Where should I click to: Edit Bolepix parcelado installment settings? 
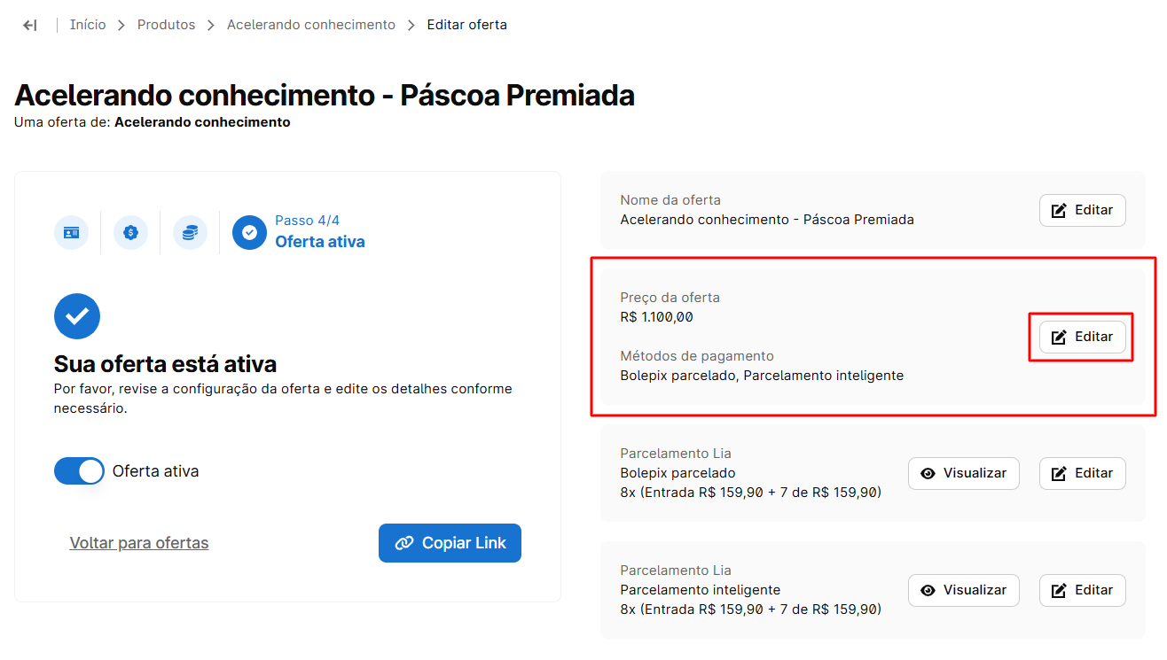click(x=1082, y=473)
